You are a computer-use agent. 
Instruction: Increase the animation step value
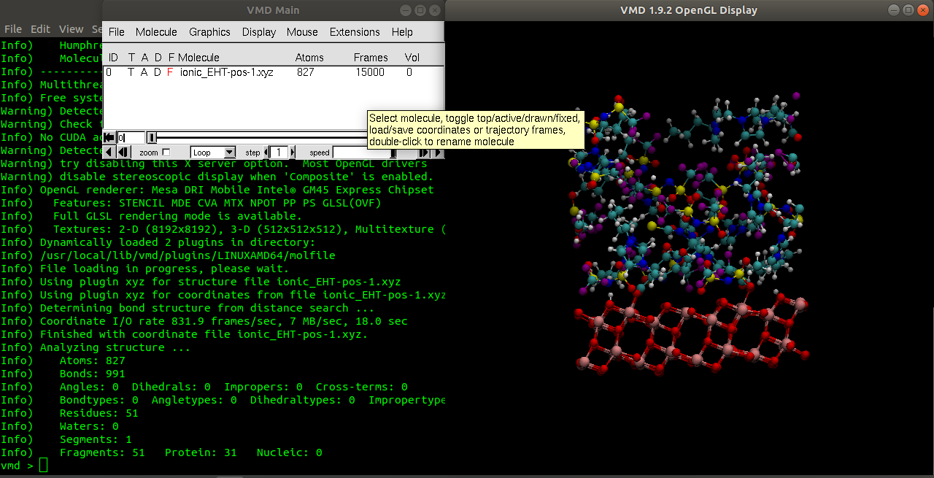(x=292, y=153)
